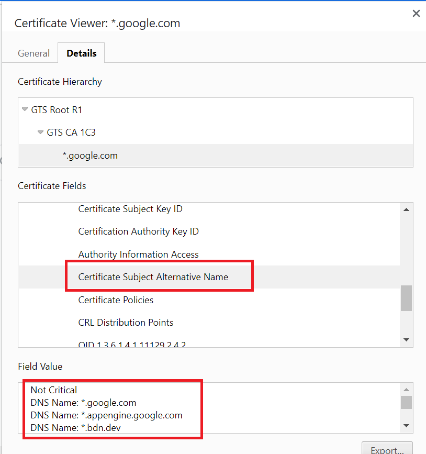The height and width of the screenshot is (454, 426).
Task: Click the Not Critical text line
Action: 54,390
